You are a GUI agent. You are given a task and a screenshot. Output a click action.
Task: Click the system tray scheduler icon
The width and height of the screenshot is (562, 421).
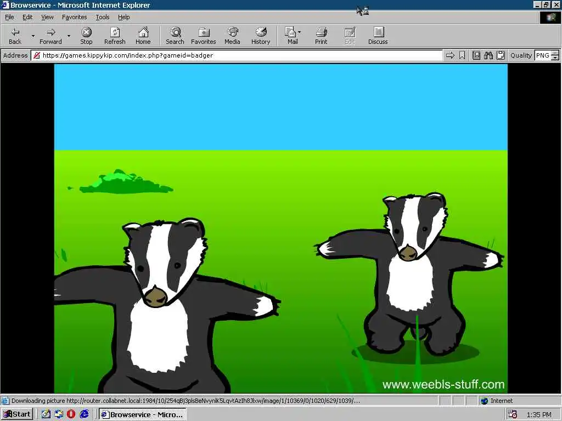coord(513,414)
